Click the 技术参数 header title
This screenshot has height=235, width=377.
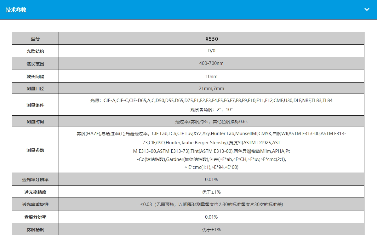click(16, 10)
